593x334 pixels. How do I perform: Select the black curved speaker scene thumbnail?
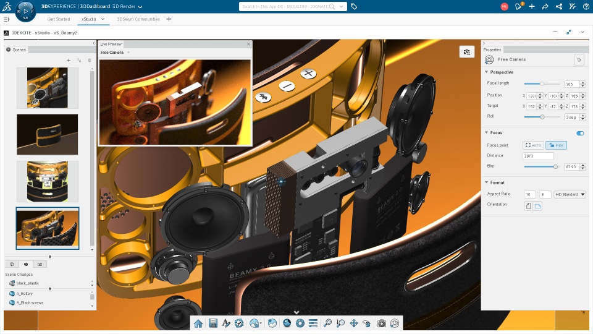[x=48, y=134]
